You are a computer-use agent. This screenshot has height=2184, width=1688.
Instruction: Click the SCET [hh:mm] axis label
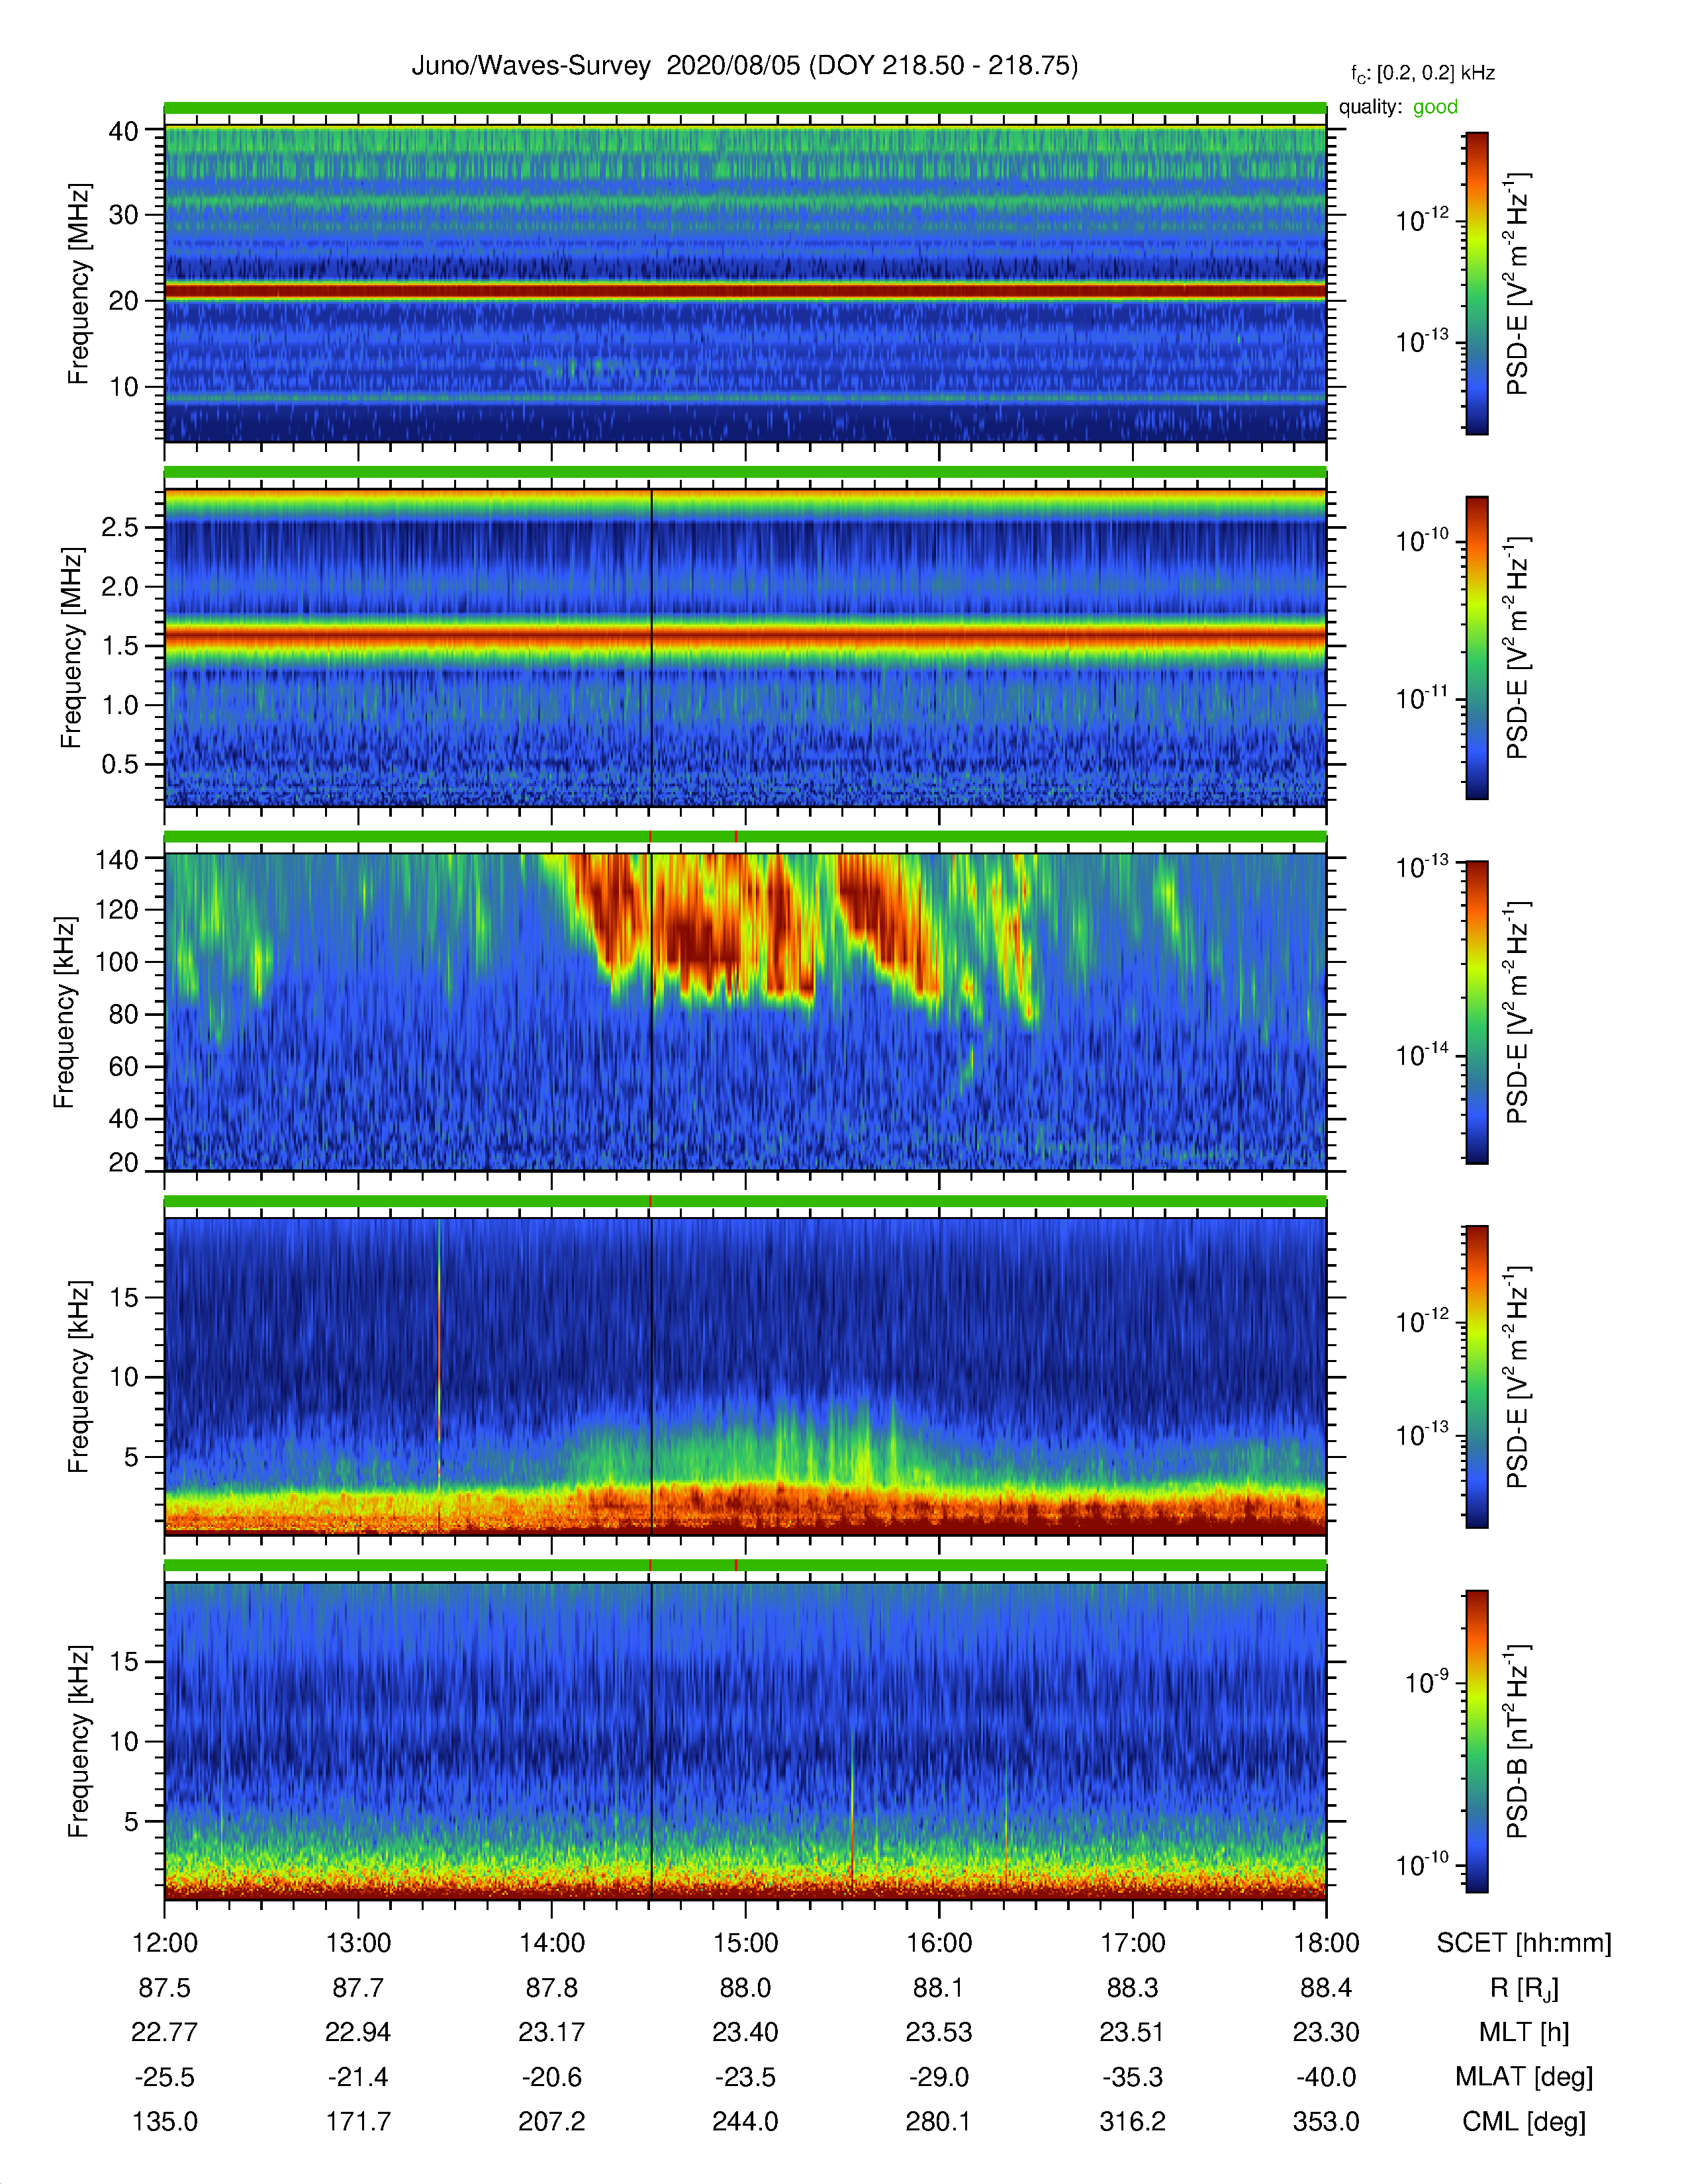[1524, 1942]
